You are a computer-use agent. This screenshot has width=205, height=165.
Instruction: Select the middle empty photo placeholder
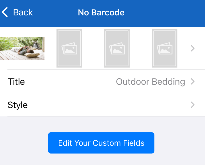[117, 48]
